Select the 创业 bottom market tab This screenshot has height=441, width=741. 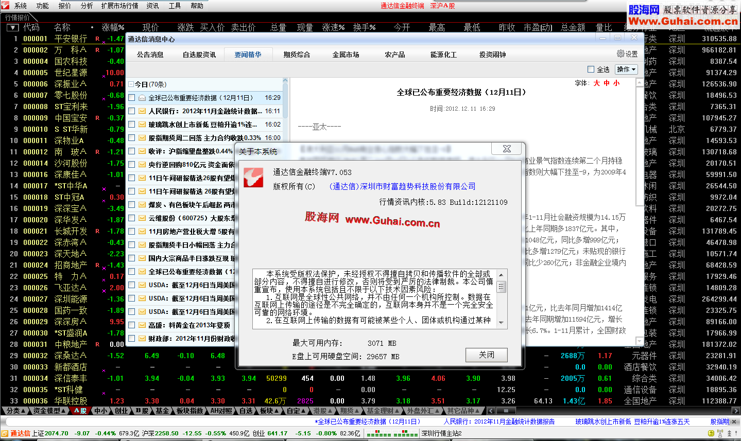pyautogui.click(x=121, y=411)
